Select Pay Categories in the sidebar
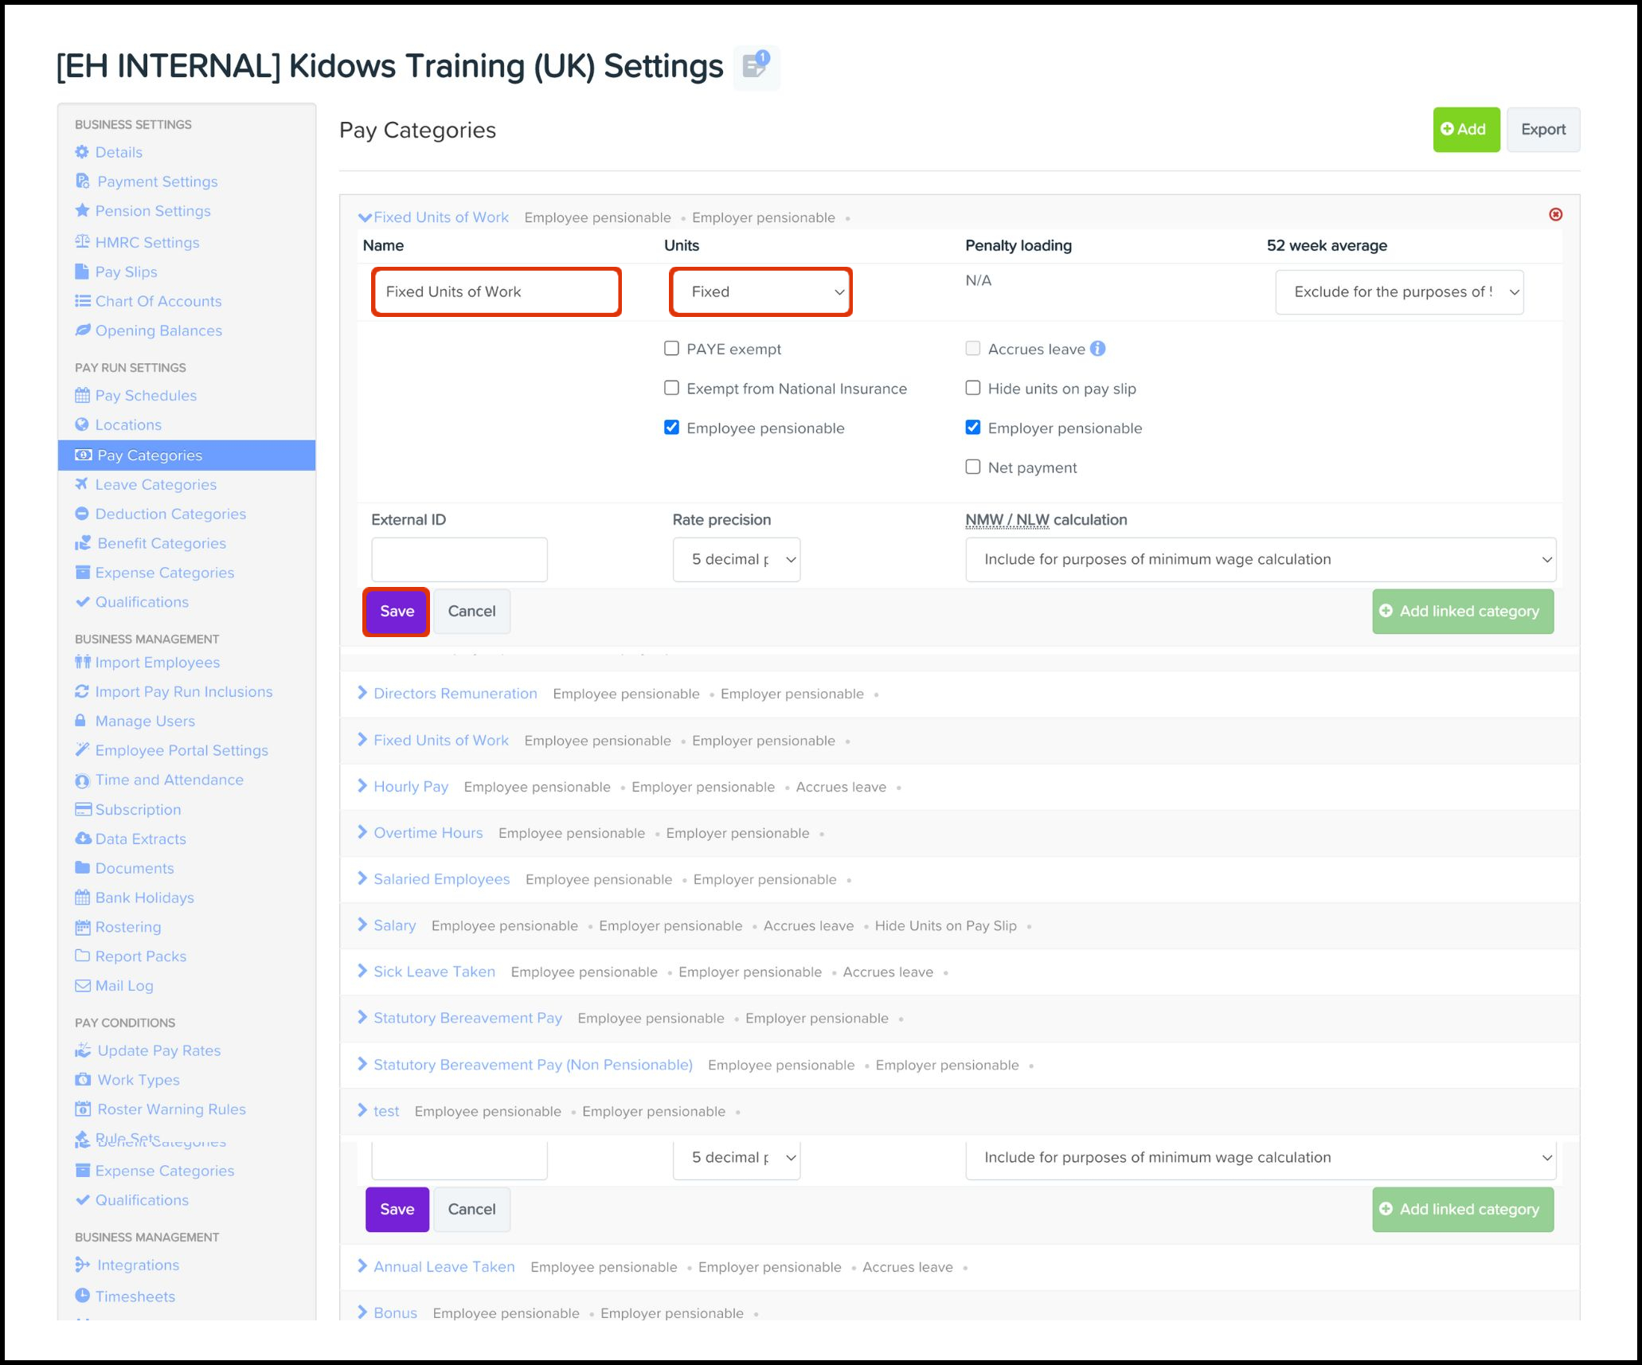 coord(149,456)
